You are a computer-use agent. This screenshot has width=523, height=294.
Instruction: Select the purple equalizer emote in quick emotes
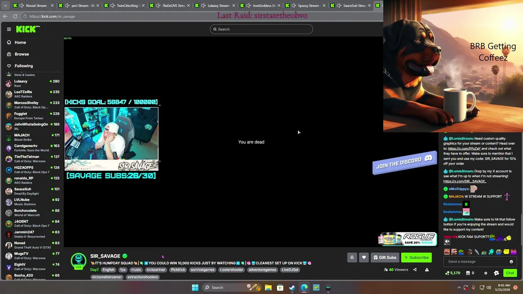(513, 252)
